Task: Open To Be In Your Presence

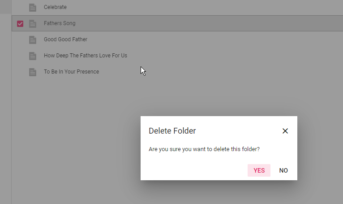Action: [71, 72]
